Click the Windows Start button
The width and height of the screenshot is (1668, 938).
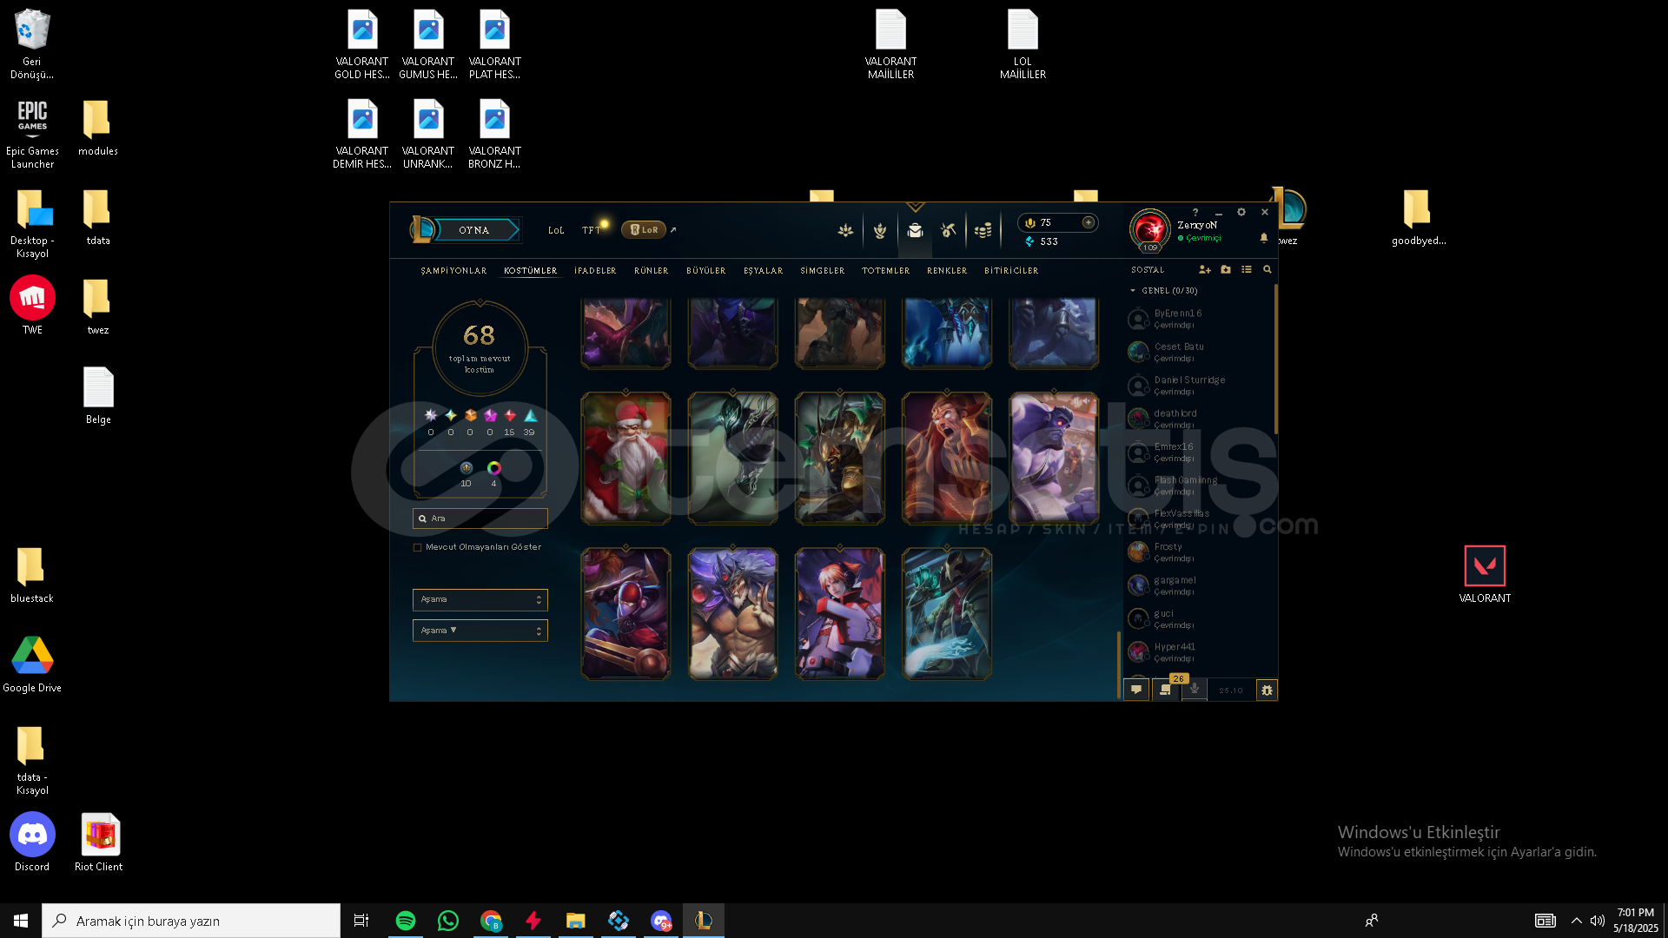tap(21, 921)
